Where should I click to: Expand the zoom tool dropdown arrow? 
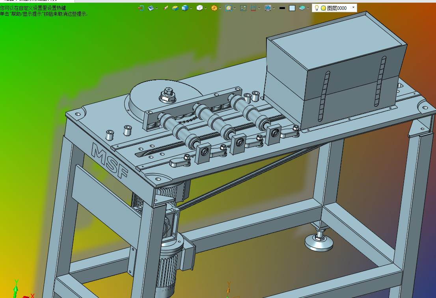click(x=235, y=8)
